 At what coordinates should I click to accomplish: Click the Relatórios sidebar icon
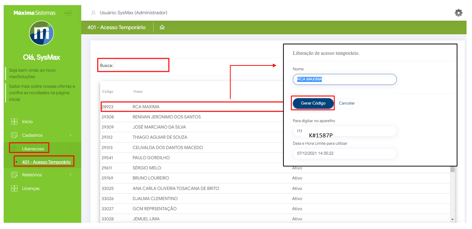[14, 175]
